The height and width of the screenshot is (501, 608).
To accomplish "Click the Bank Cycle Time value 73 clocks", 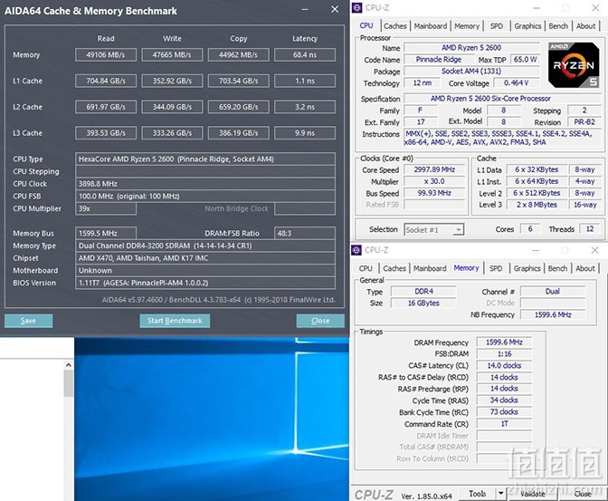I will coord(504,411).
